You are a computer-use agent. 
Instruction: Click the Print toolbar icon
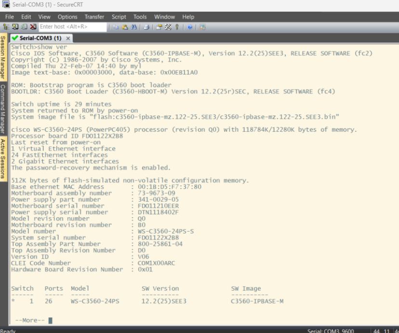coord(146,27)
